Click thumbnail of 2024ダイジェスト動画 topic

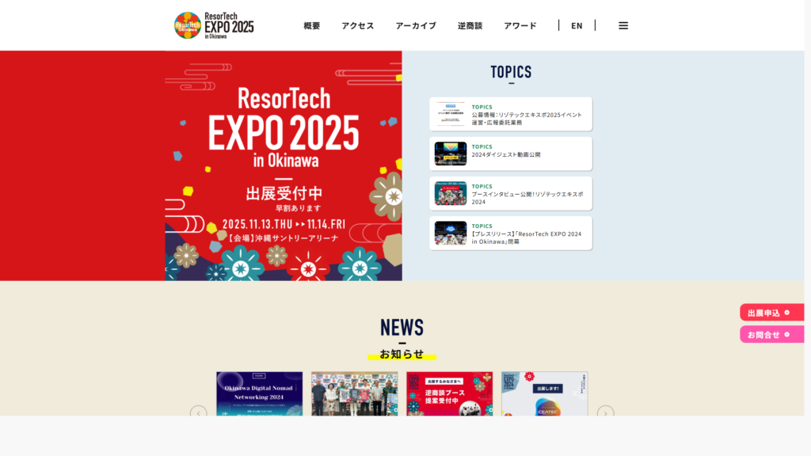[451, 154]
